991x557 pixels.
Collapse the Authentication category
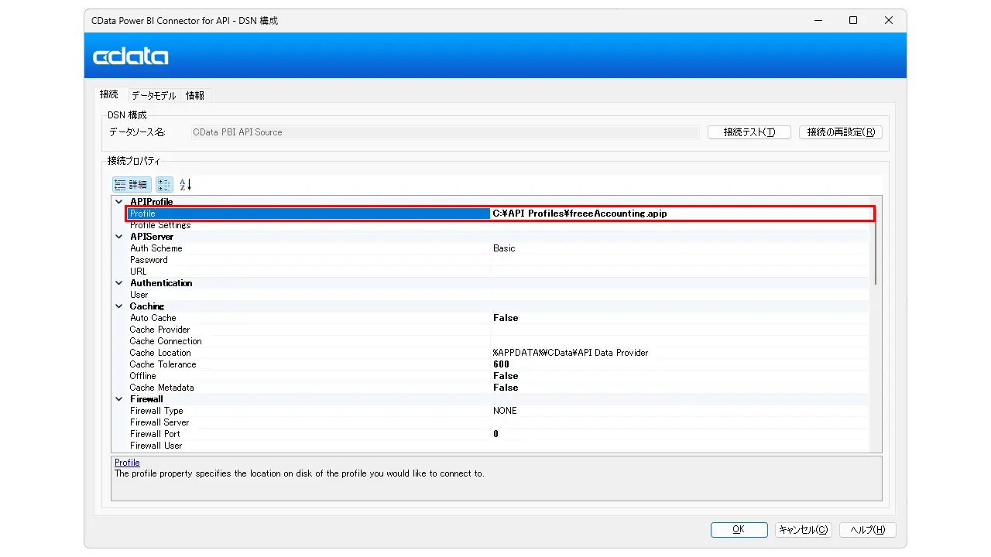(x=119, y=283)
